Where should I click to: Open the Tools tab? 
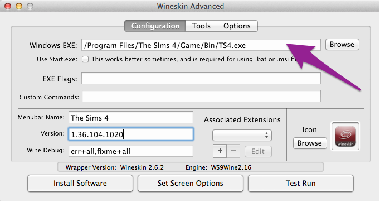(x=201, y=26)
